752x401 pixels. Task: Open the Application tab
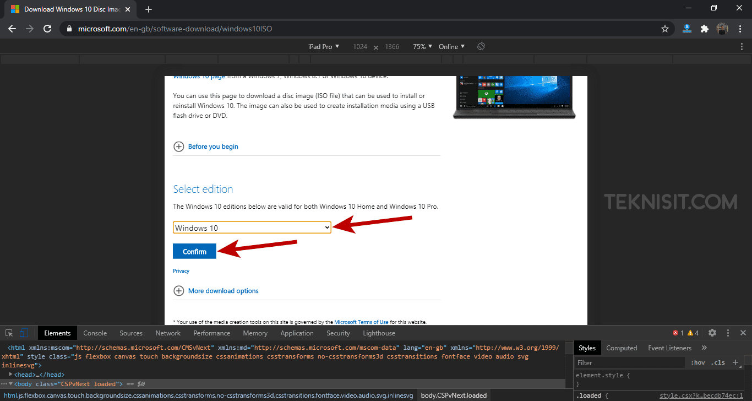(x=297, y=333)
